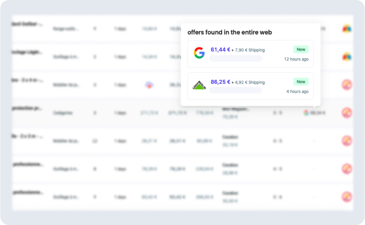Click the multicolor icon ending the first table row
This screenshot has width=365, height=225.
(x=347, y=29)
